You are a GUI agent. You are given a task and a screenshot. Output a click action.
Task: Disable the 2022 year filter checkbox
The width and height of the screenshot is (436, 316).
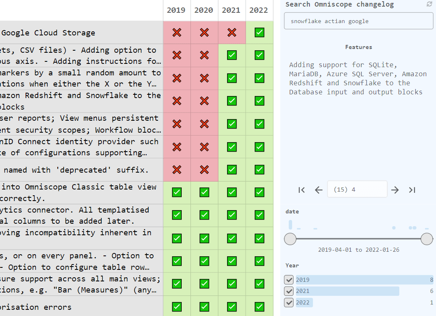tap(289, 302)
